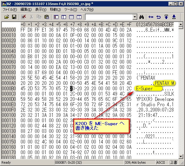185x166 pixels.
Task: Click inside the search text field
Action: pos(109,17)
